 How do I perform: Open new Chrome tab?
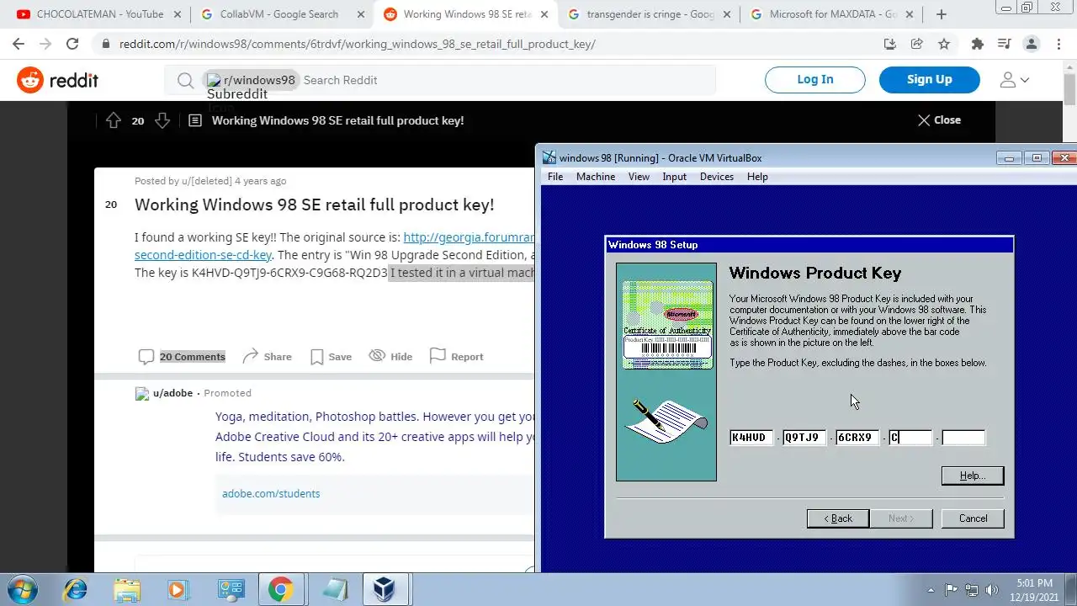pyautogui.click(x=942, y=14)
